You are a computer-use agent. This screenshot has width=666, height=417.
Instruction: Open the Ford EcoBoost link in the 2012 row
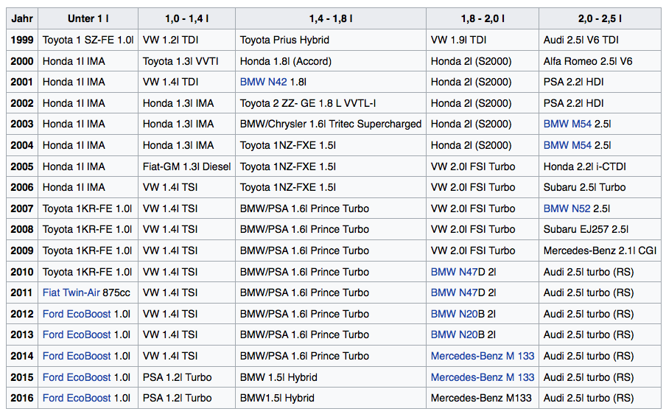point(77,314)
